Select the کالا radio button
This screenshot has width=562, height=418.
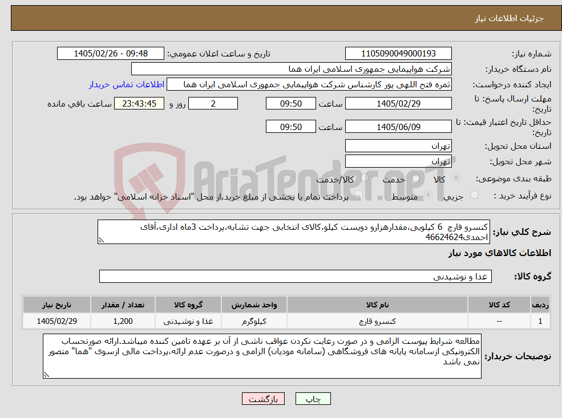[456, 178]
